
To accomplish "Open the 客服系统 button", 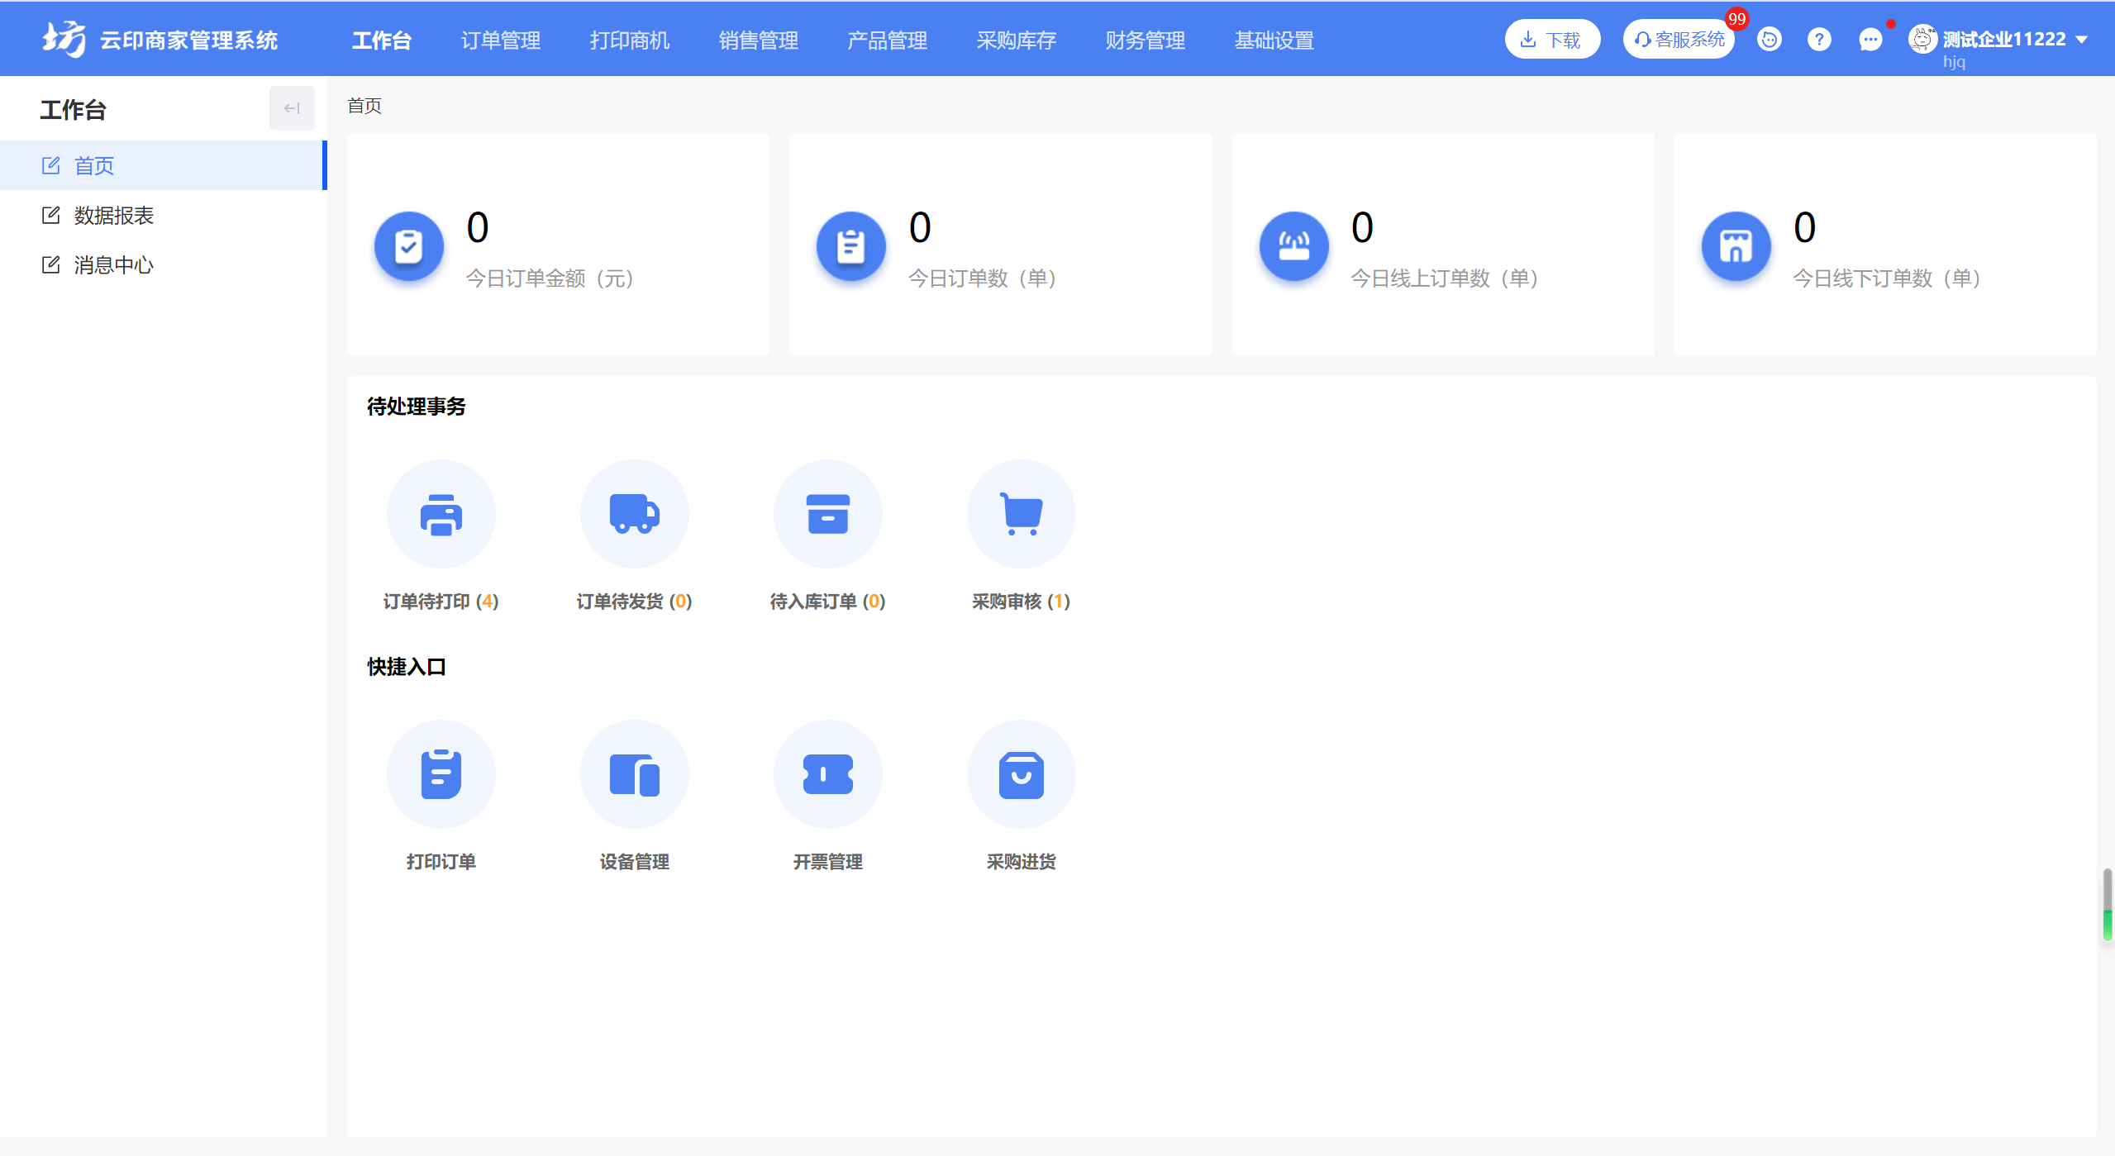I will point(1679,39).
